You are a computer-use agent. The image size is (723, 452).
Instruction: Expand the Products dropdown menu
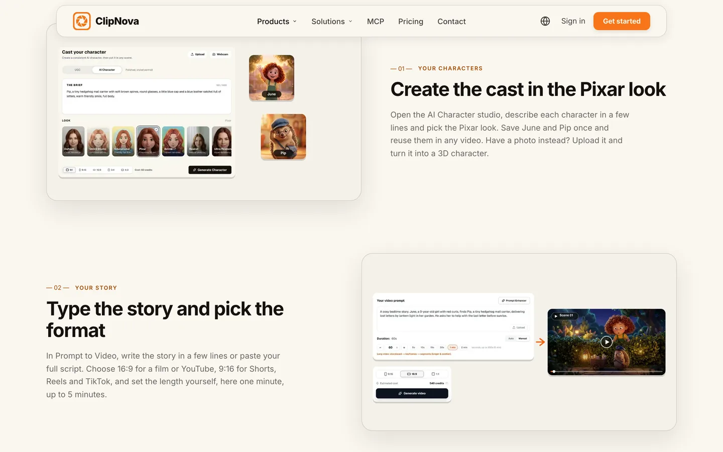click(277, 22)
